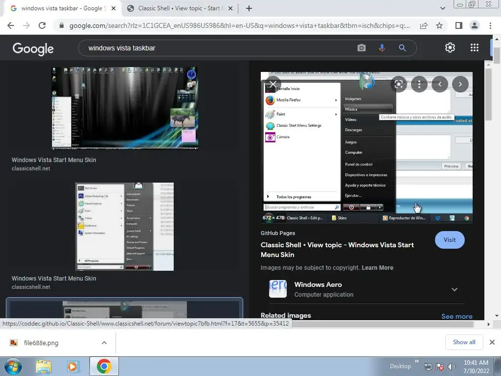The width and height of the screenshot is (501, 376).
Task: Search inside image with Lens icon
Action: 398,84
